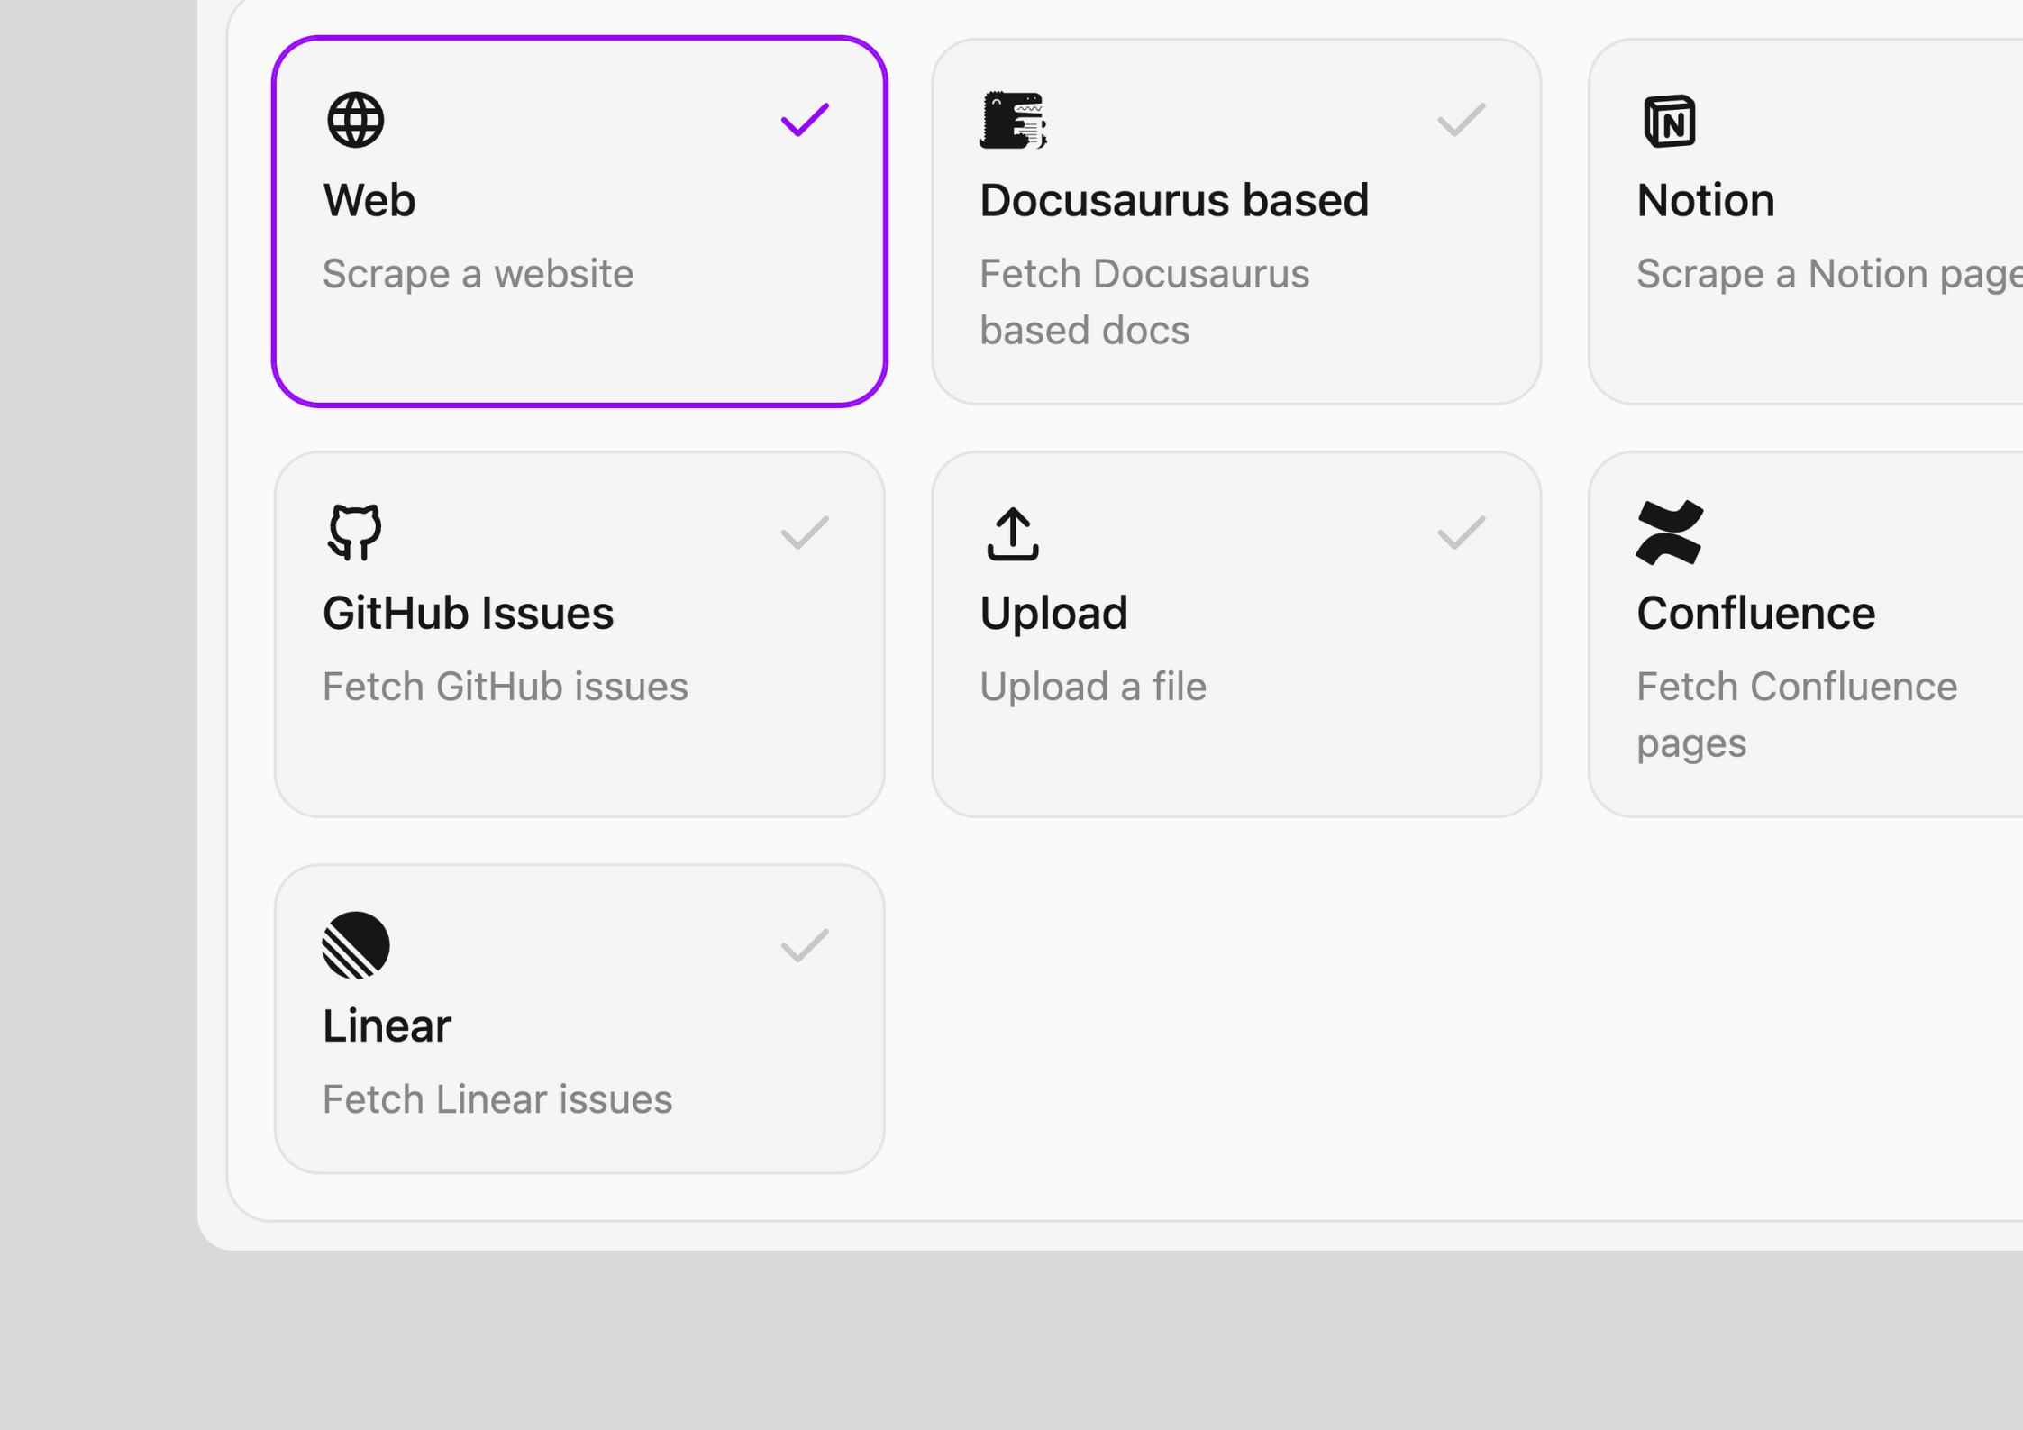Click the 'Scrape a website' description text
Viewport: 2023px width, 1430px height.
(478, 274)
